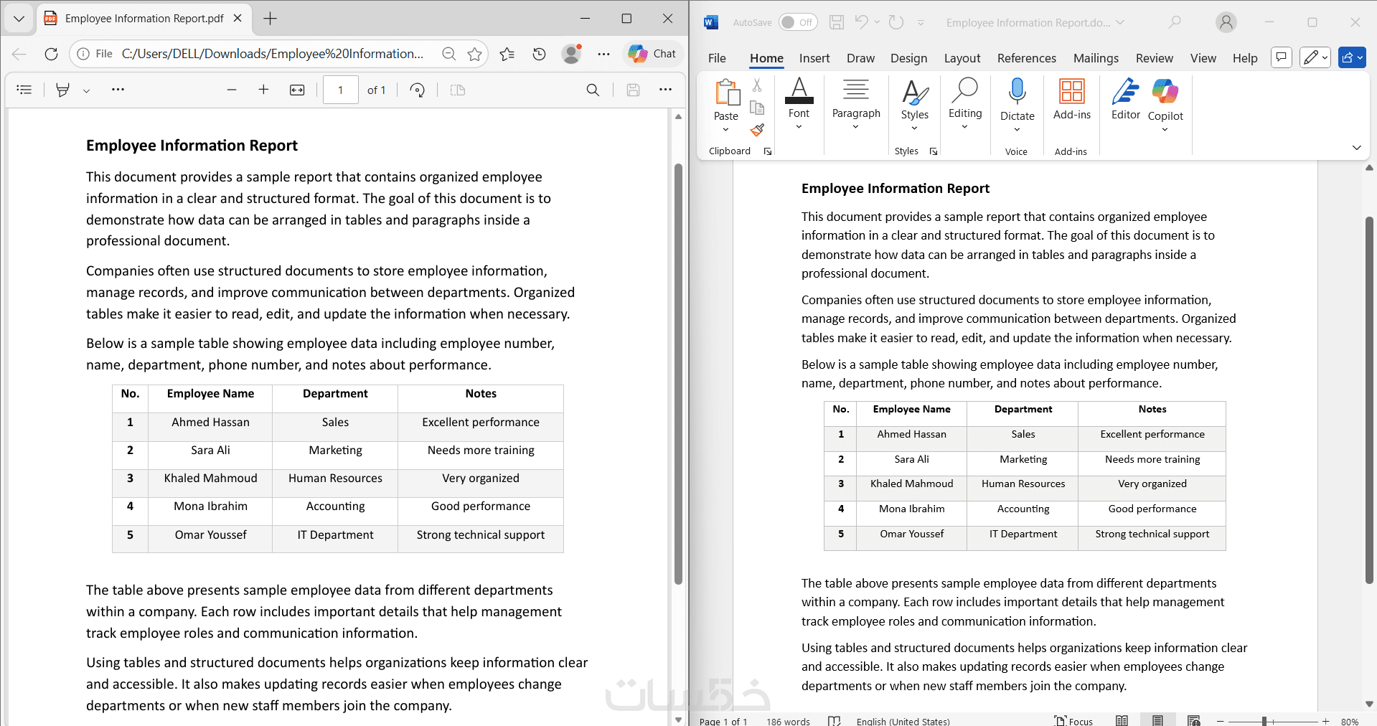Expand the Editing group dropdown in Word ribbon
1377x726 pixels.
pyautogui.click(x=964, y=127)
